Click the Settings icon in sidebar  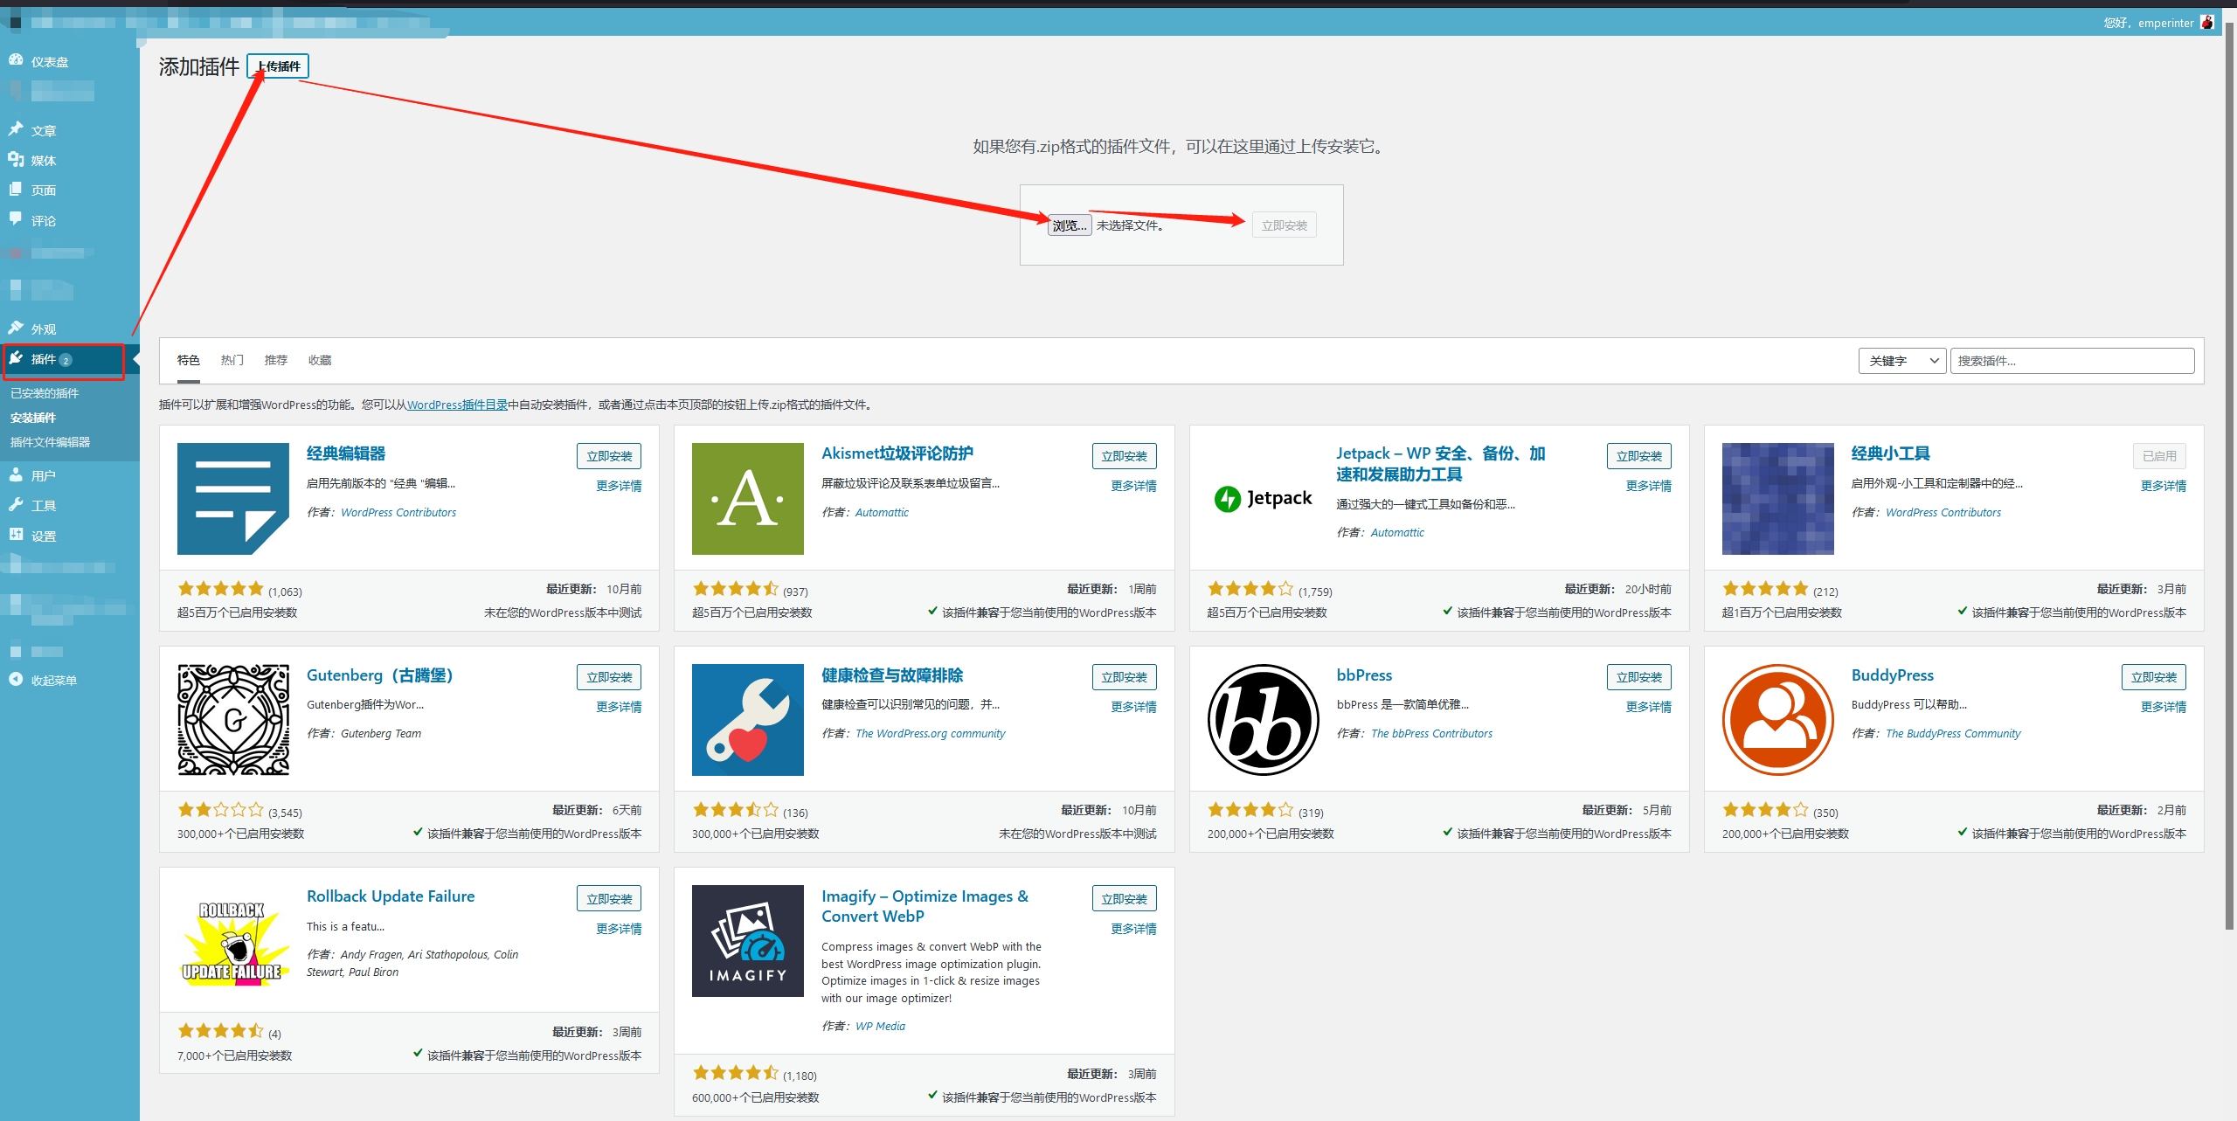tap(16, 535)
